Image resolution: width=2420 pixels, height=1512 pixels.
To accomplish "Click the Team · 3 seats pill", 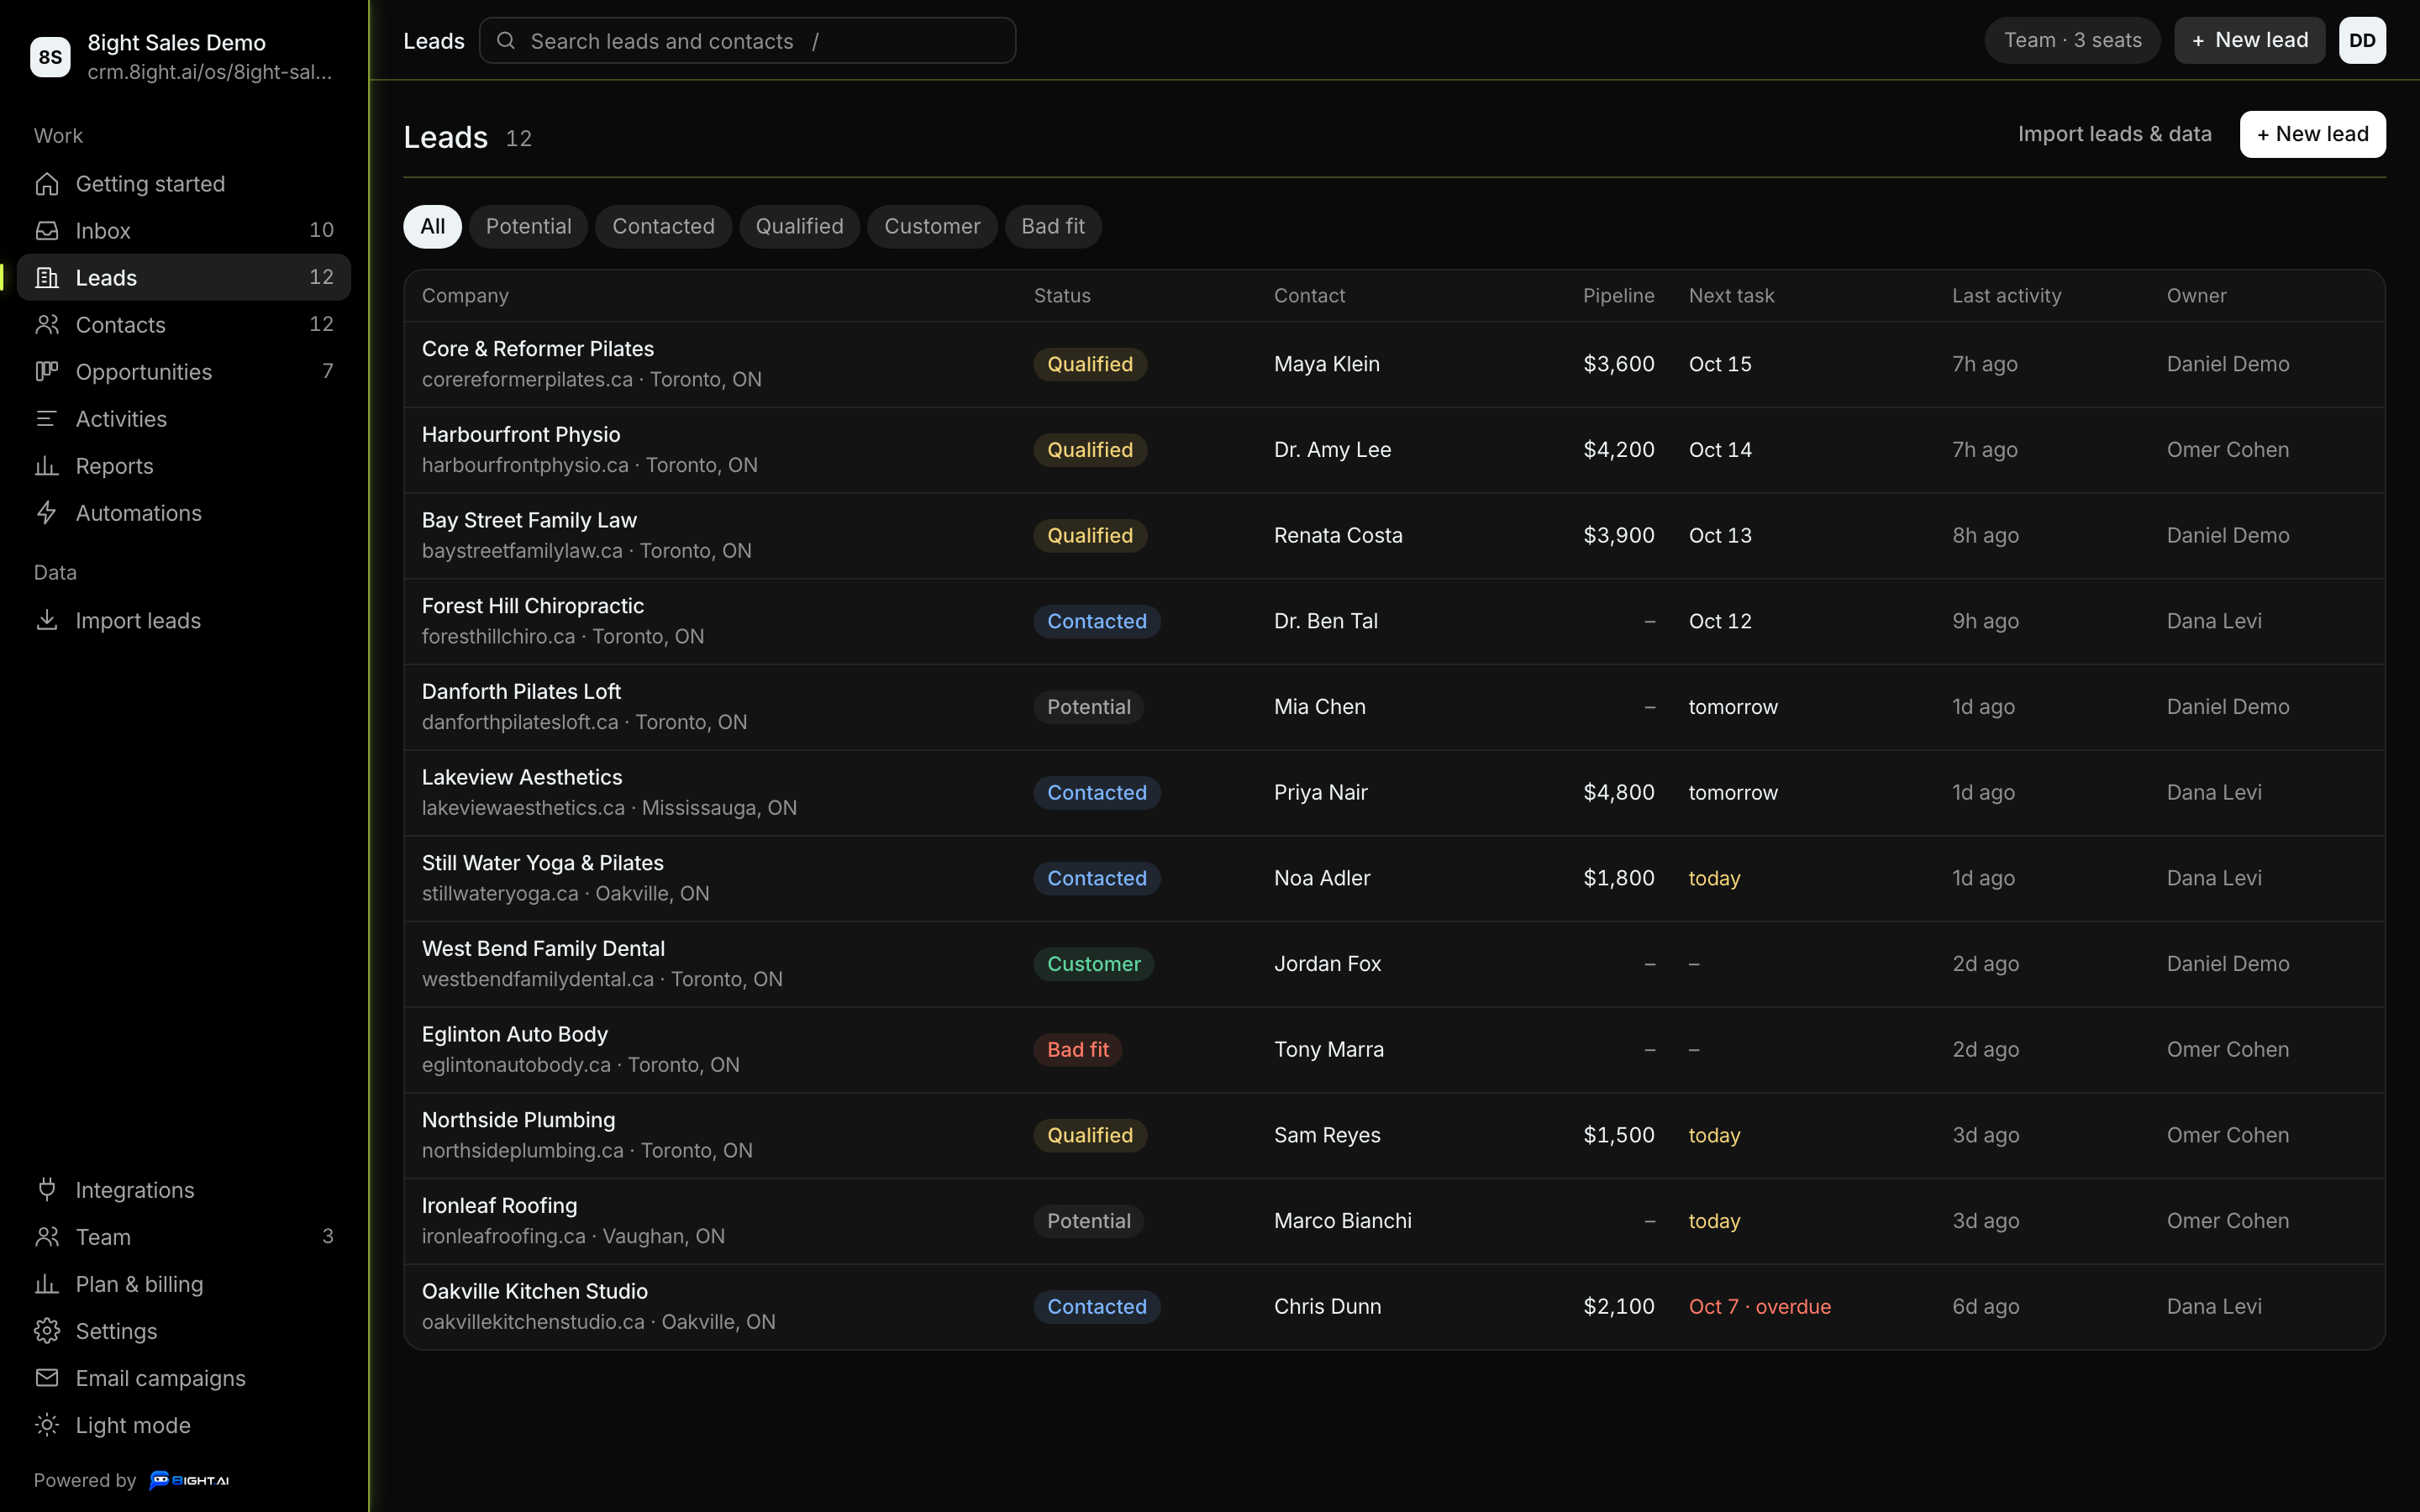I will [2072, 41].
